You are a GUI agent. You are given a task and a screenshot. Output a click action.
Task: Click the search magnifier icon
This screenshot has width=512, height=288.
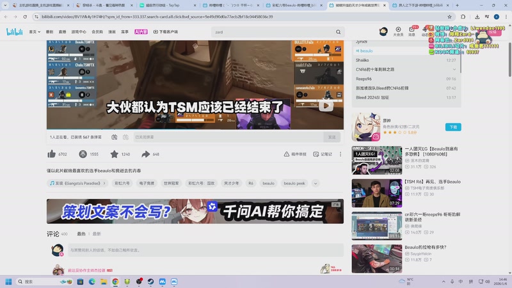339,32
